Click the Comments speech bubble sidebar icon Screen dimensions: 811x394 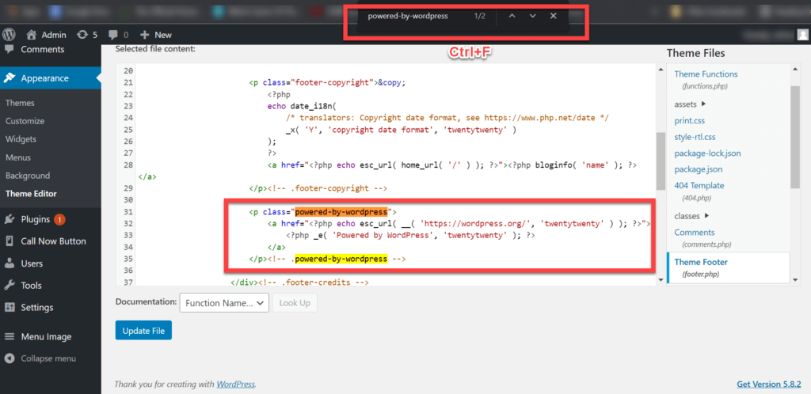coord(10,50)
